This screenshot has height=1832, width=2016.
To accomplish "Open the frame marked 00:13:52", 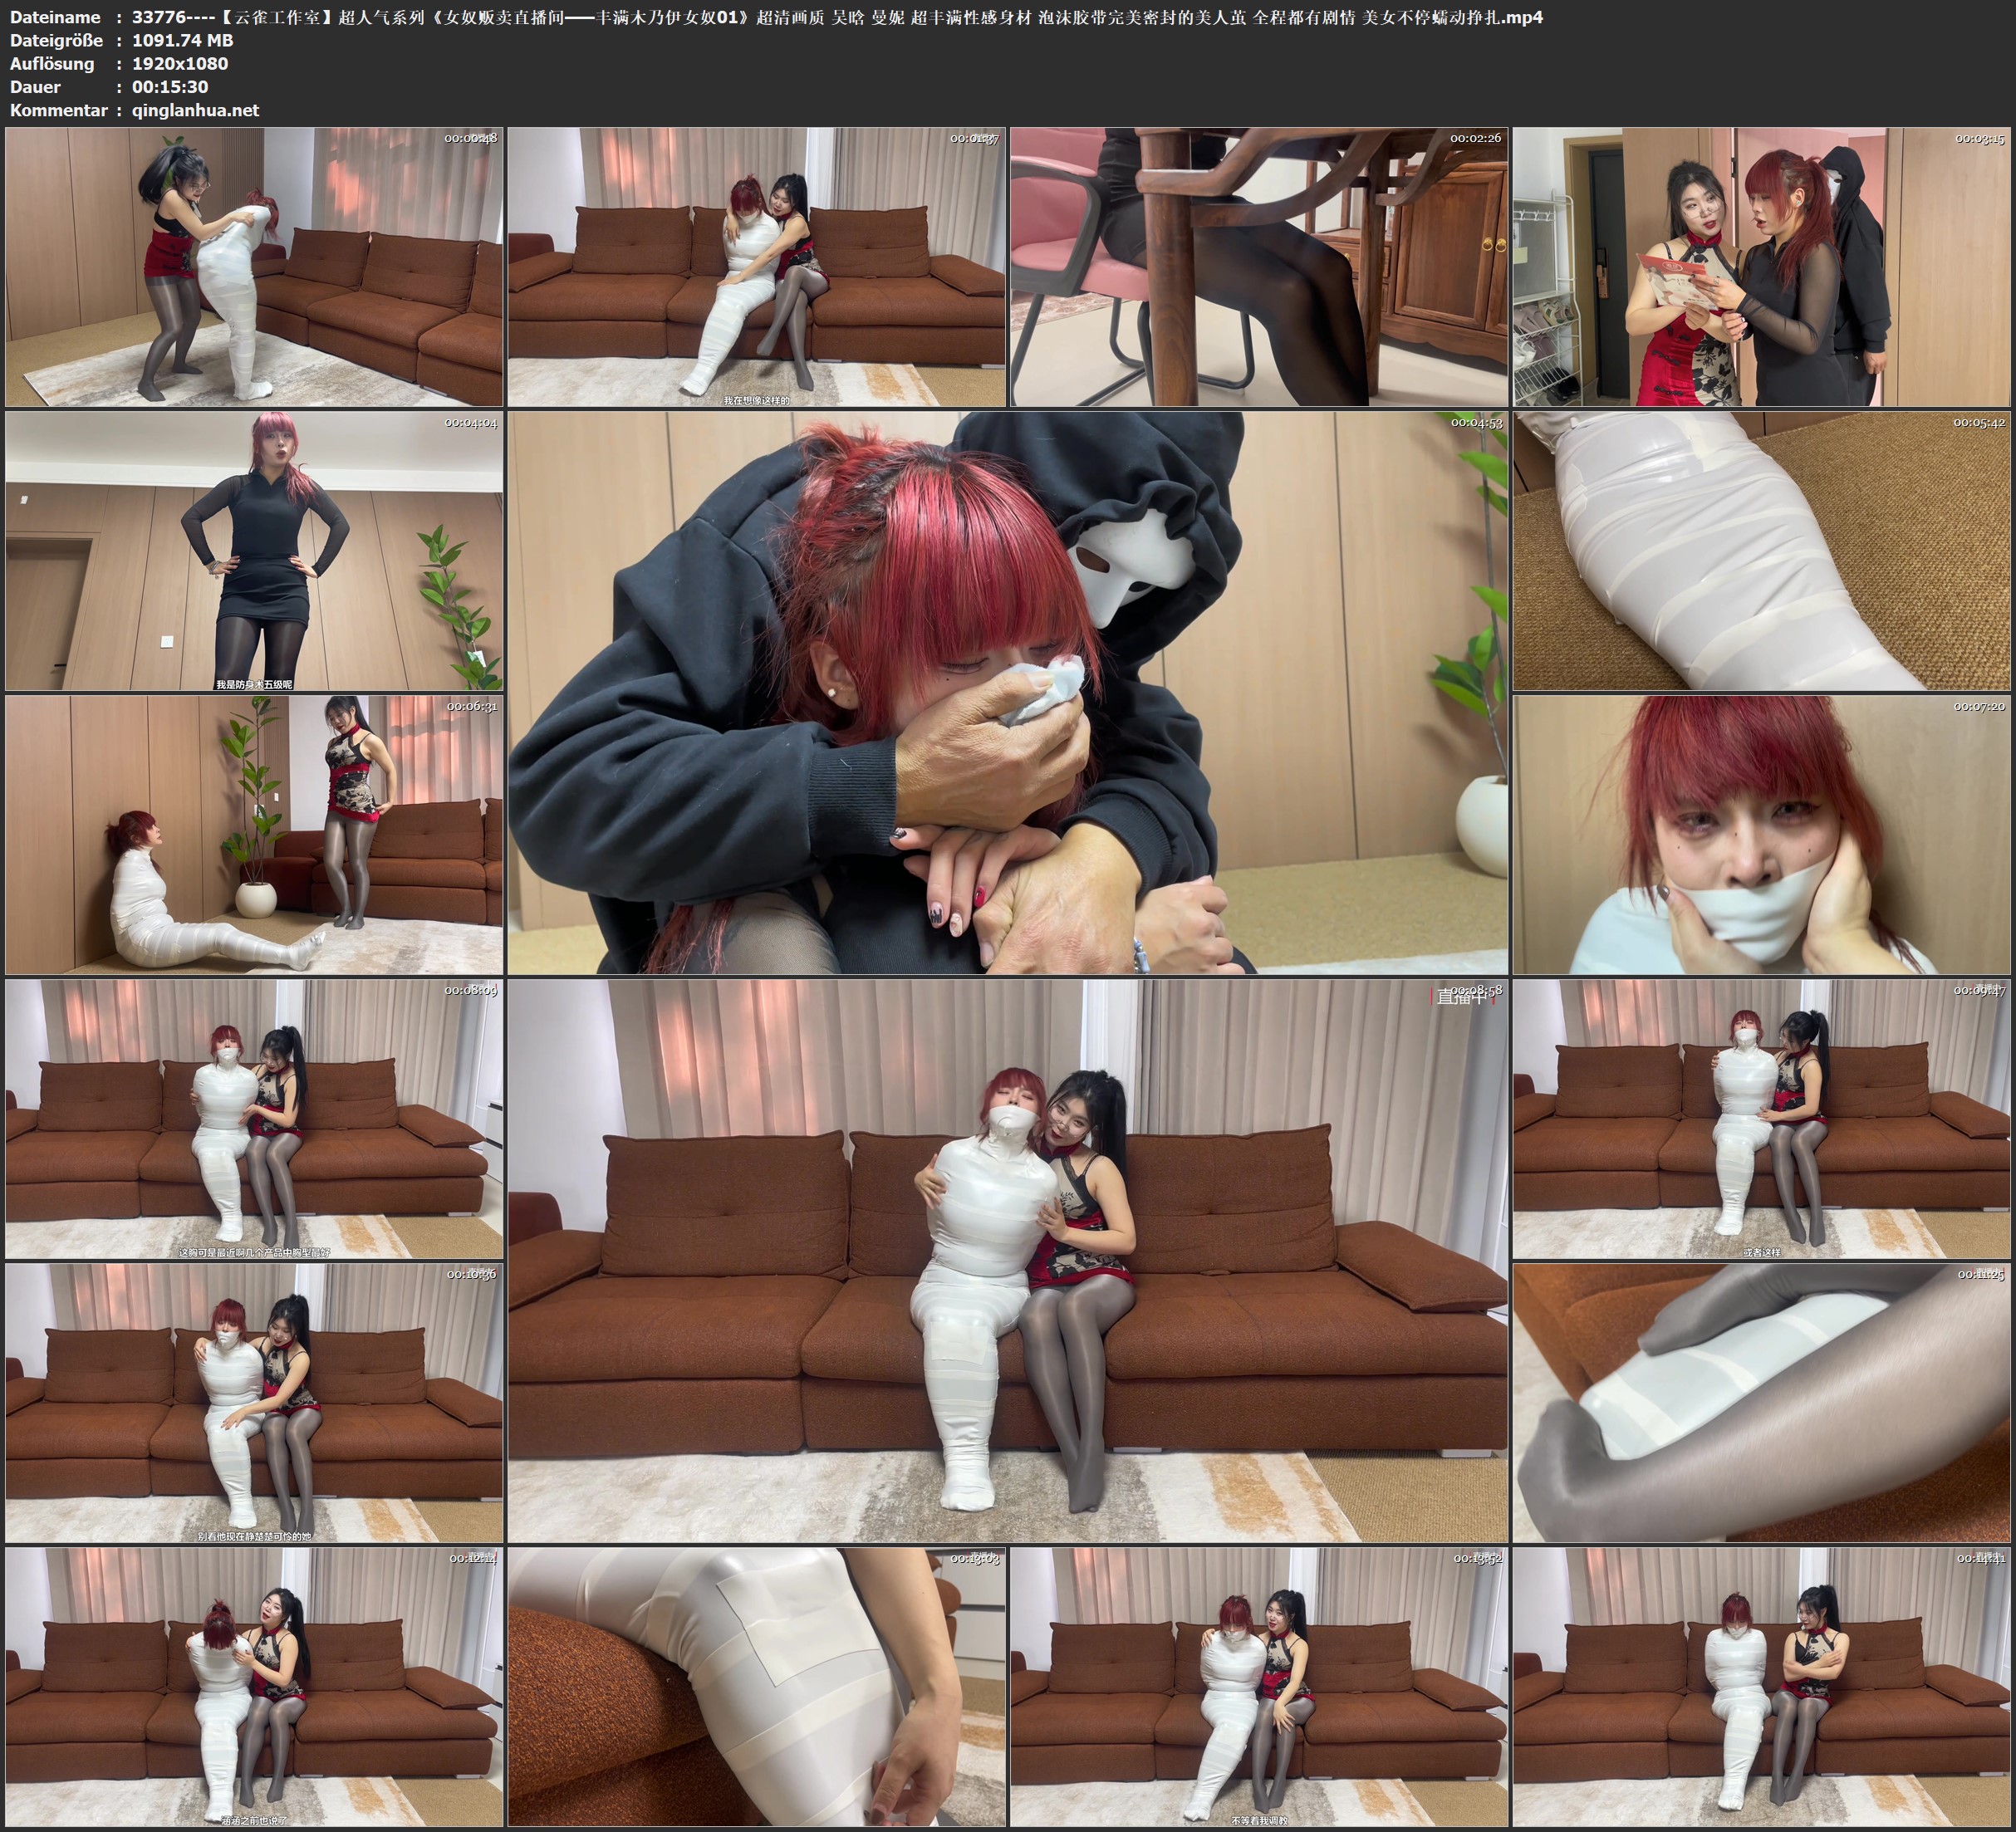I will coord(1258,1687).
